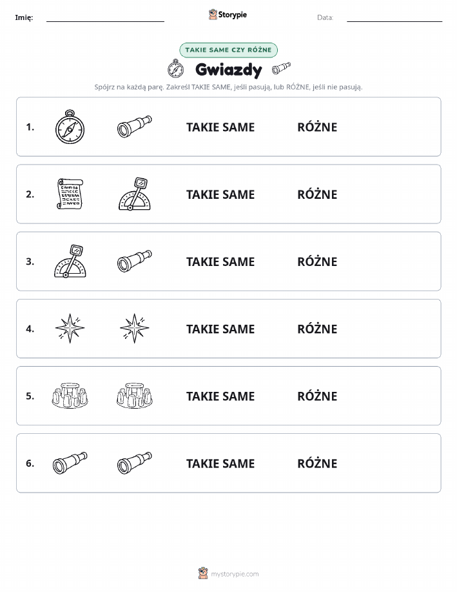Click the Imię name line field

tap(105, 17)
